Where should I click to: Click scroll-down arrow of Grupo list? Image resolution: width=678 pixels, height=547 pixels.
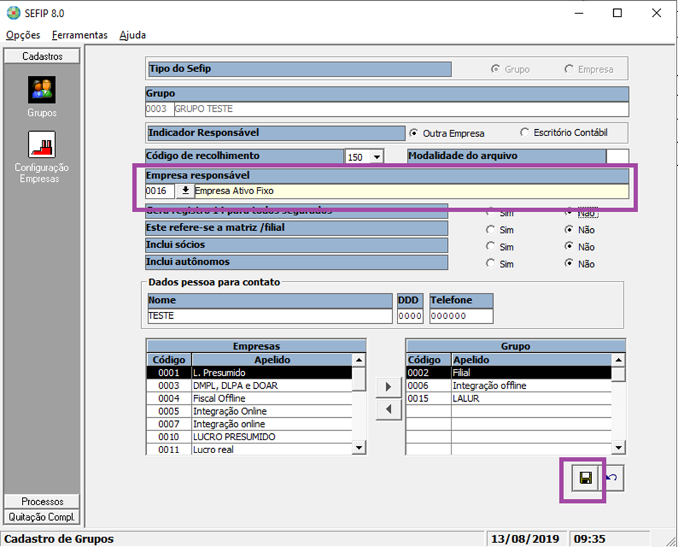click(x=618, y=447)
